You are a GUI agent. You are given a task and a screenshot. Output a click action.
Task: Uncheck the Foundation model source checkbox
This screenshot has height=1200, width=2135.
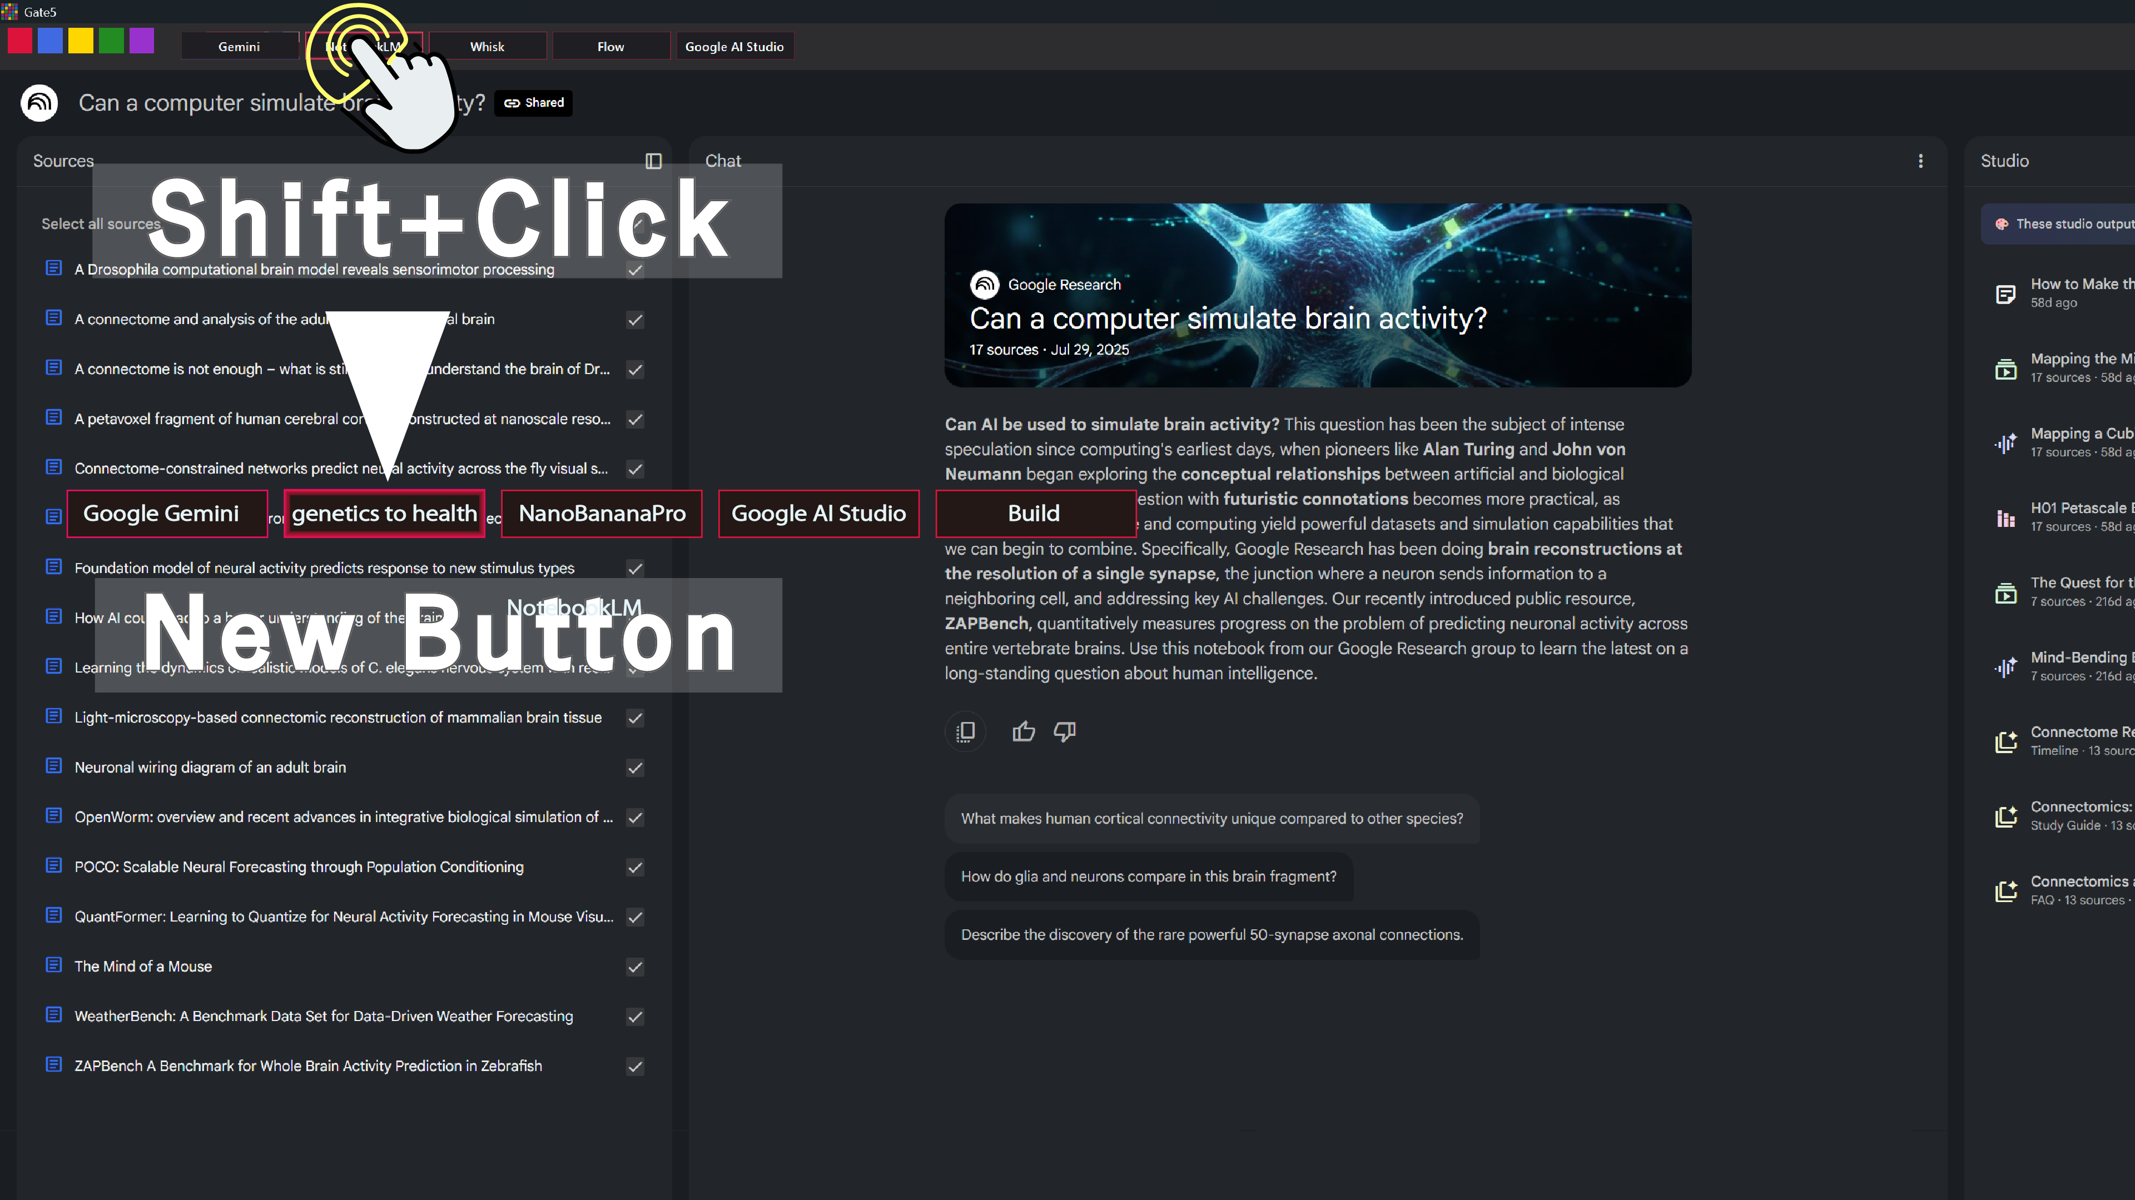tap(635, 569)
